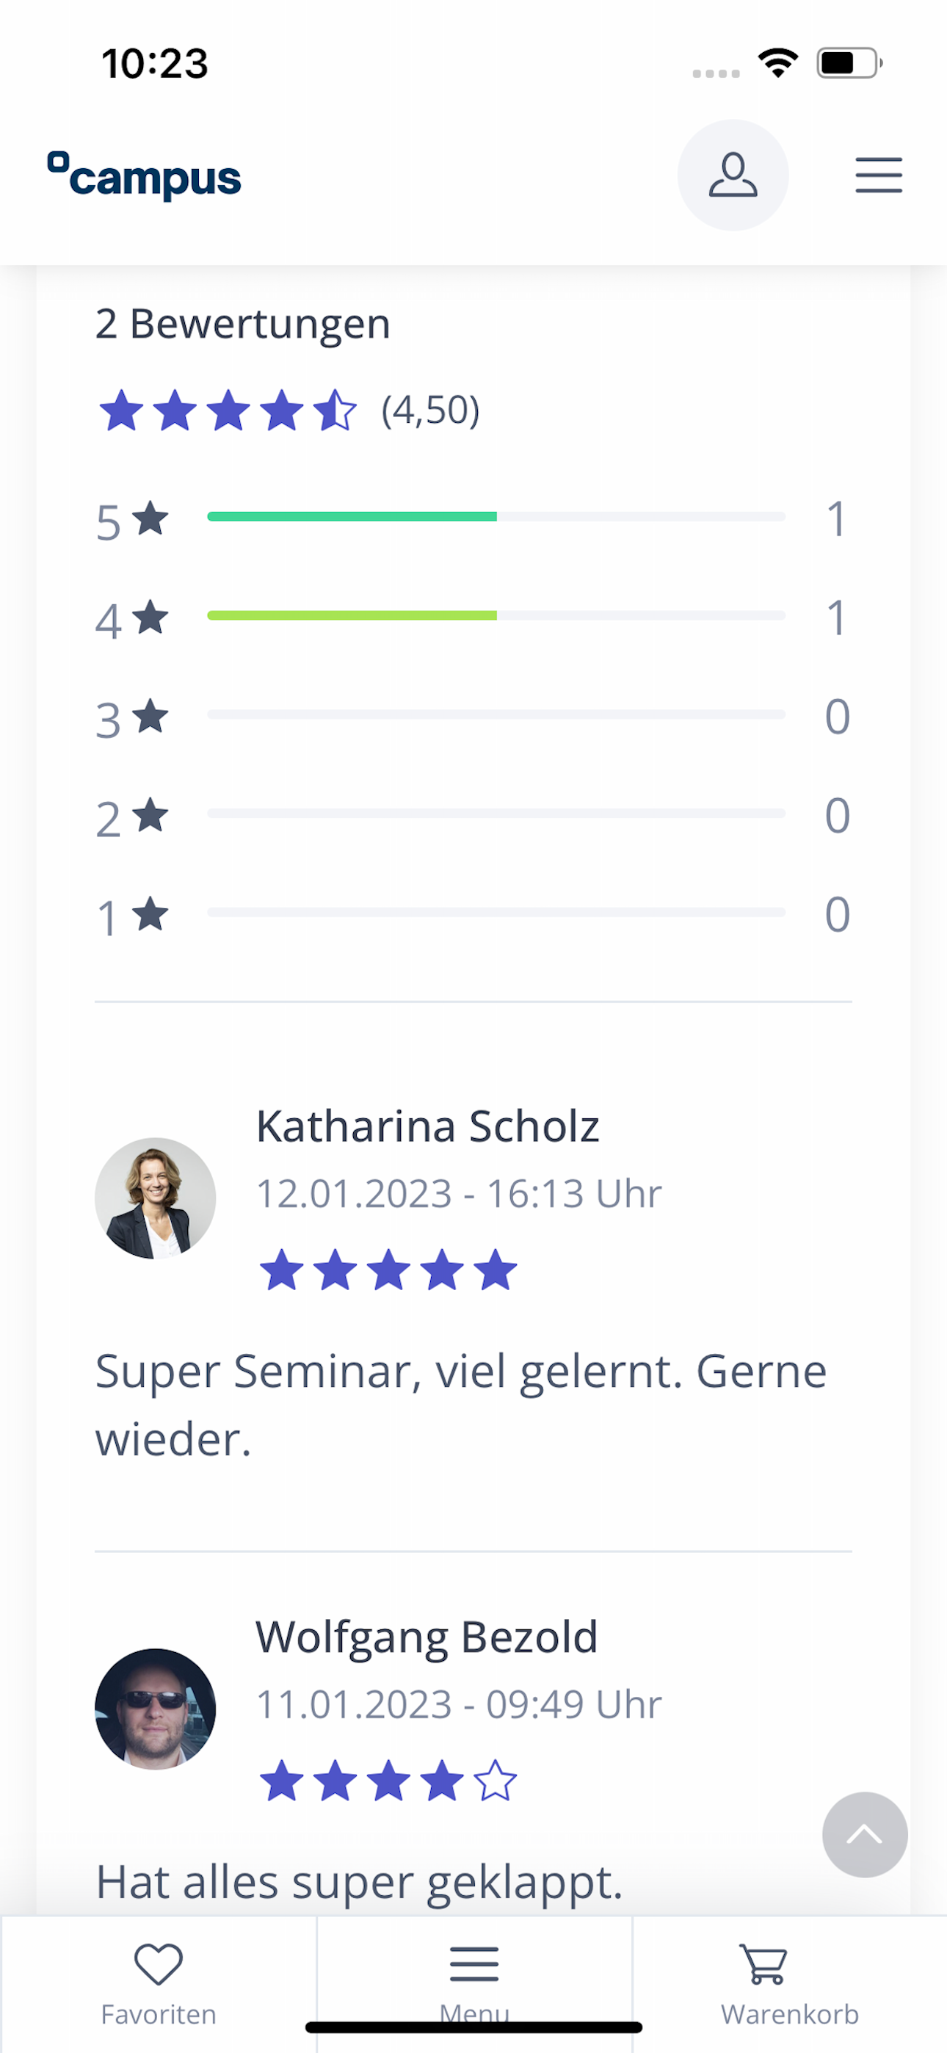Tap the Wi-Fi status icon

[x=778, y=63]
